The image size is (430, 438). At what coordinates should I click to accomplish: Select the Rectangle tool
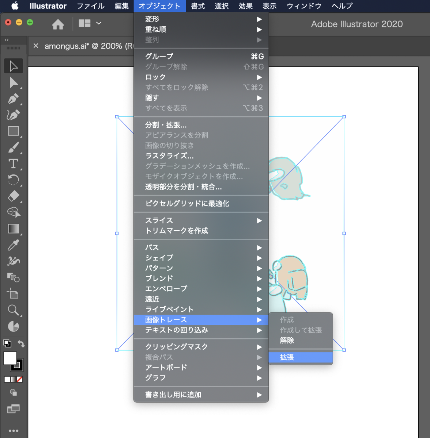coord(14,131)
